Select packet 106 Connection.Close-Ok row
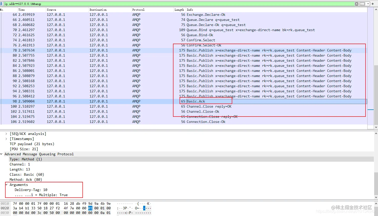The height and width of the screenshot is (216, 378). coord(184,122)
